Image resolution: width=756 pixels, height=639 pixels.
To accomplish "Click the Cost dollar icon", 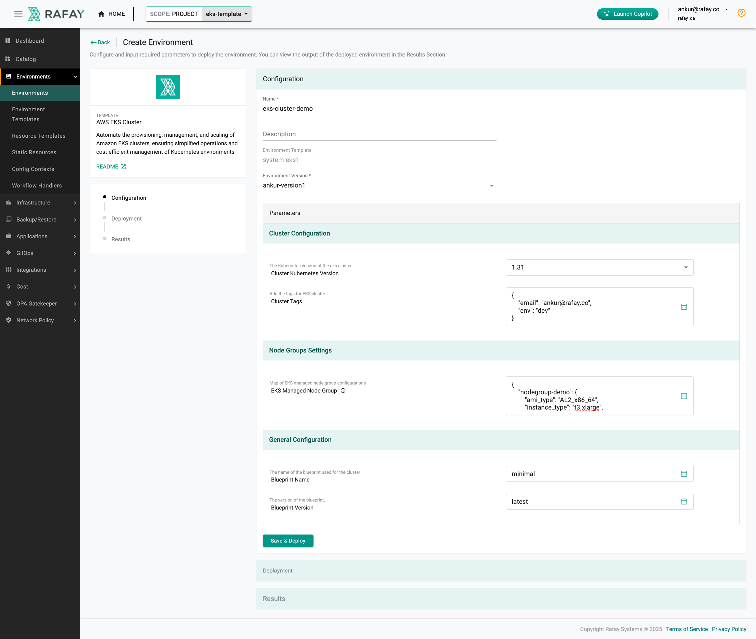I will point(9,286).
